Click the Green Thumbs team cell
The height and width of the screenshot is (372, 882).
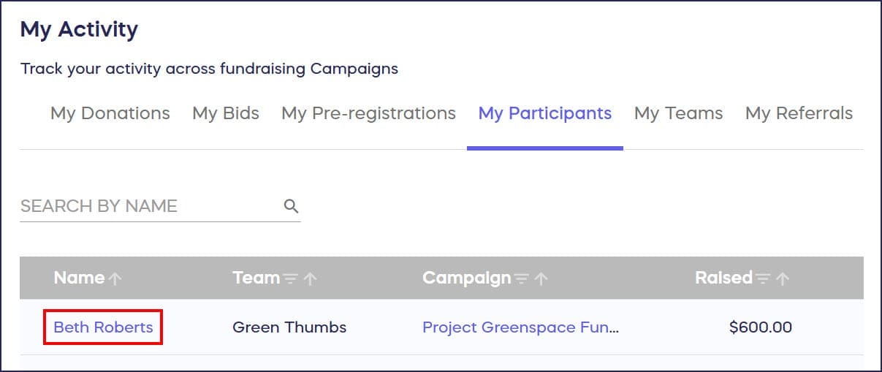tap(289, 327)
